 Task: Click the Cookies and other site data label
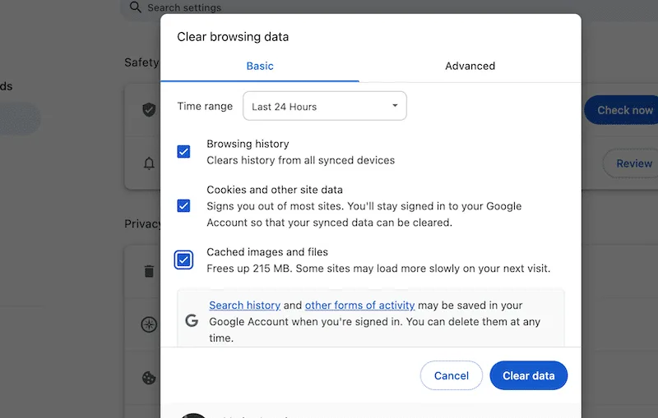coord(275,190)
